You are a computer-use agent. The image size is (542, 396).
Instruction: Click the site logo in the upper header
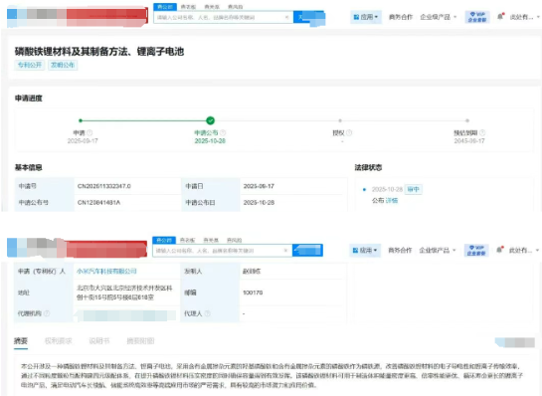tap(78, 17)
